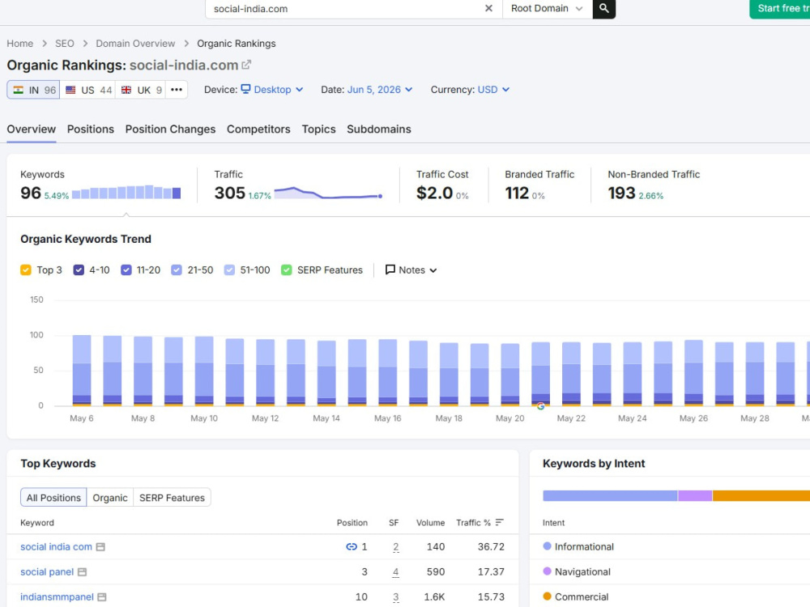
Task: Open external link icon beside social-india.com
Action: coord(246,65)
